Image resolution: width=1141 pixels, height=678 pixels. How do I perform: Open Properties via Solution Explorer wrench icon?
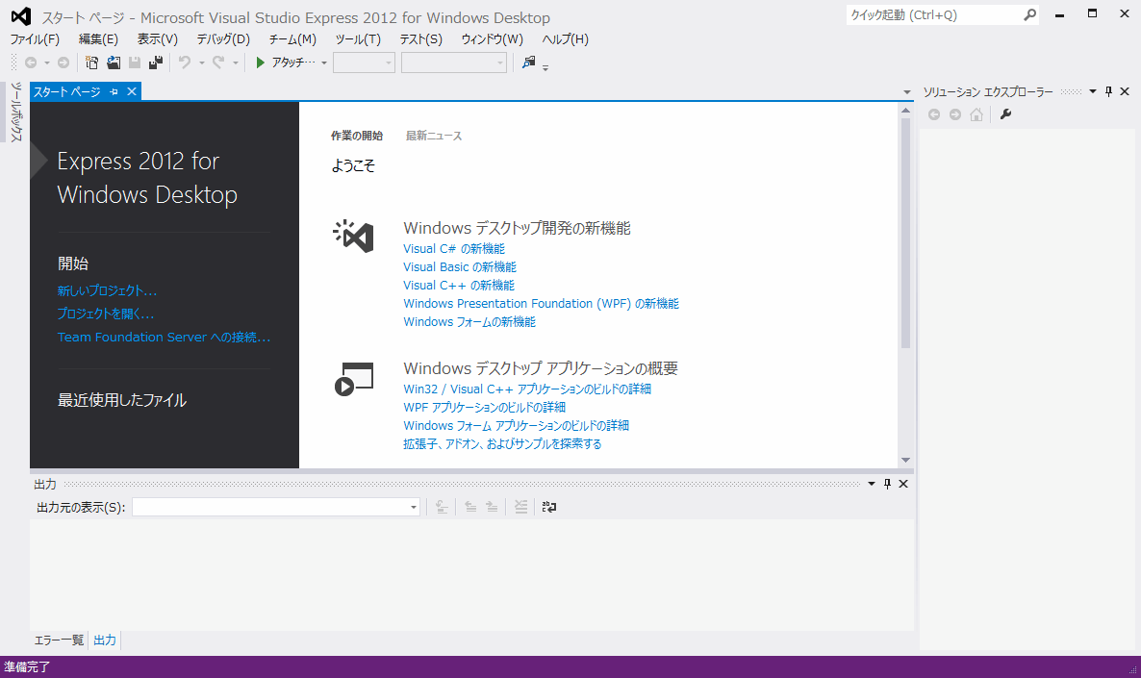1005,114
